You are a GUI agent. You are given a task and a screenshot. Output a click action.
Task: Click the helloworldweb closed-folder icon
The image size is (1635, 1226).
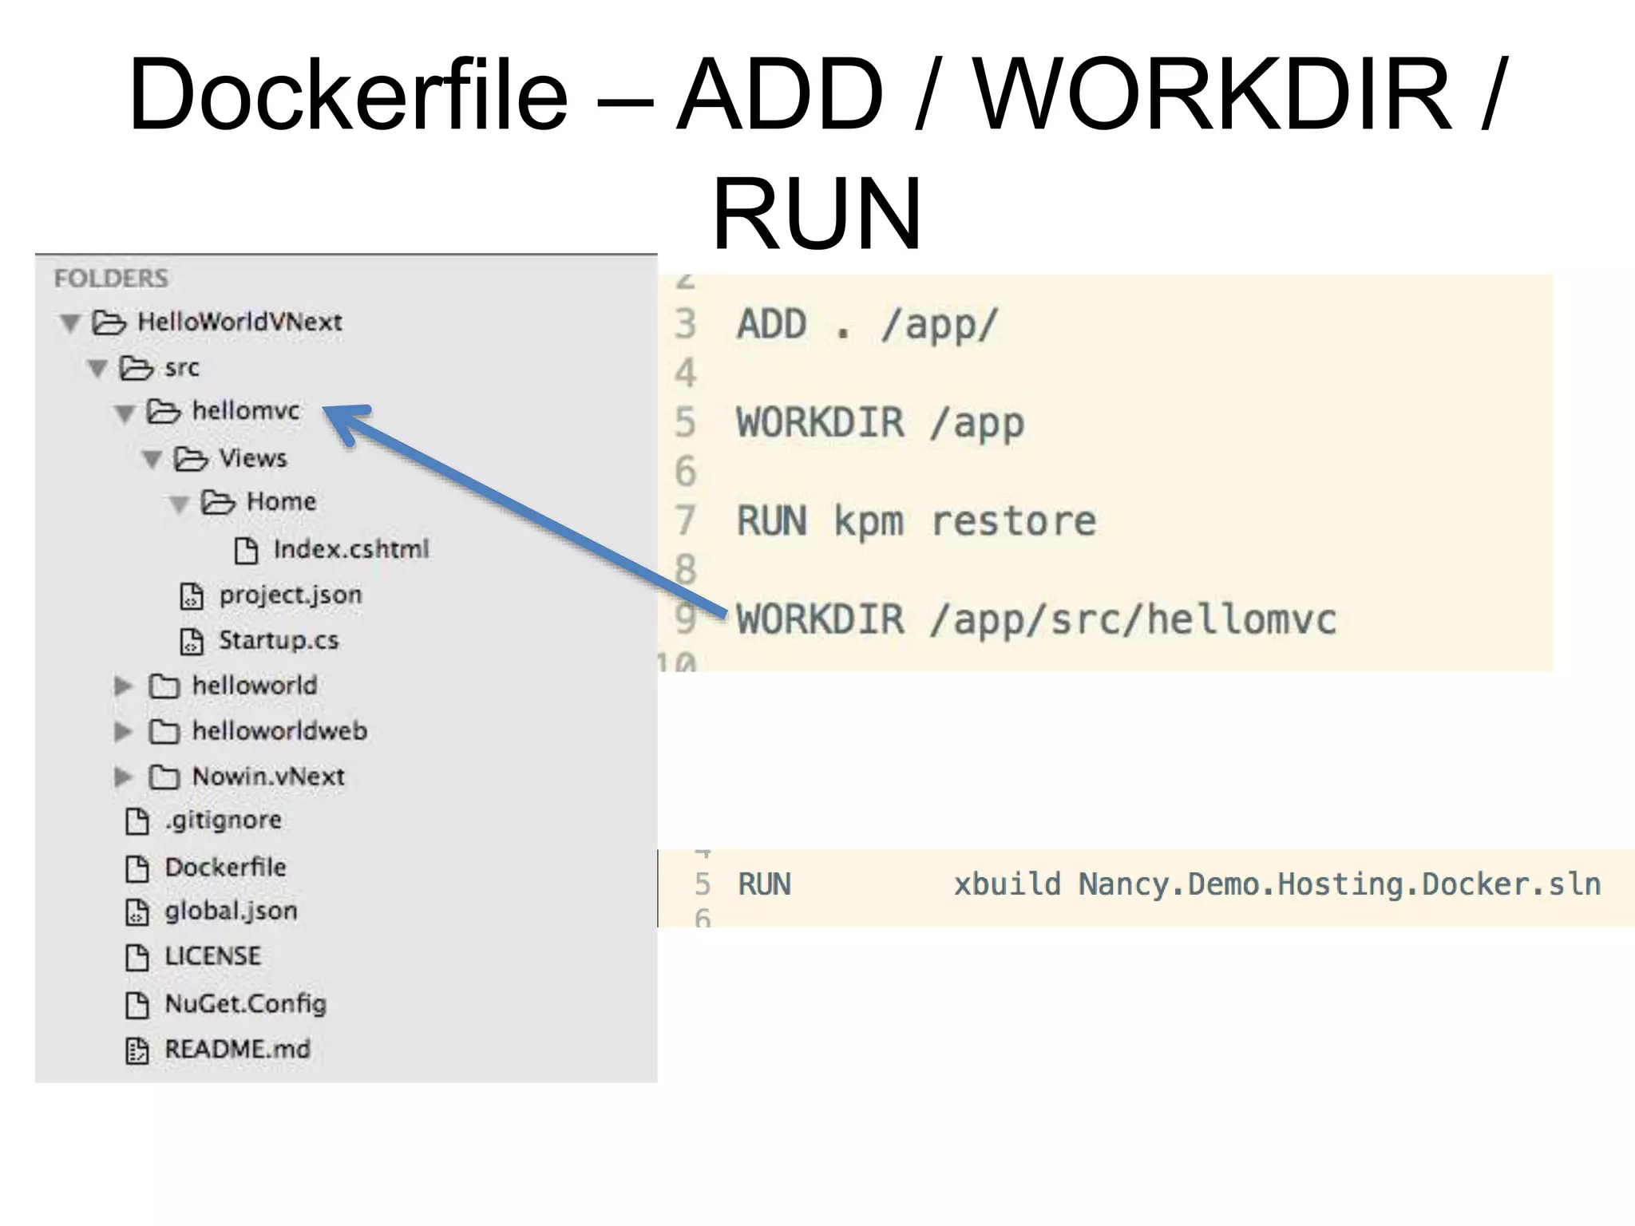click(164, 731)
